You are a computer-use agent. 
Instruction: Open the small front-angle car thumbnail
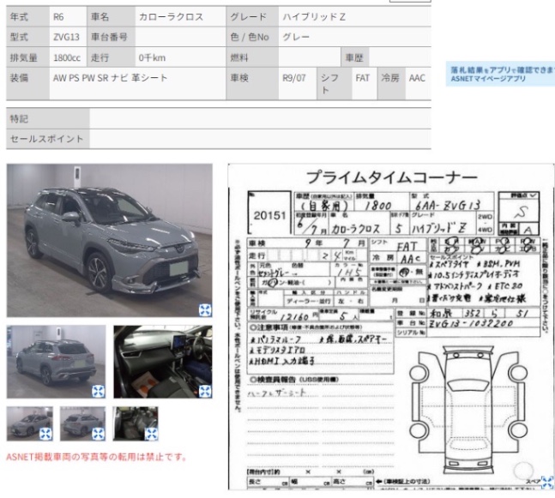(30, 423)
